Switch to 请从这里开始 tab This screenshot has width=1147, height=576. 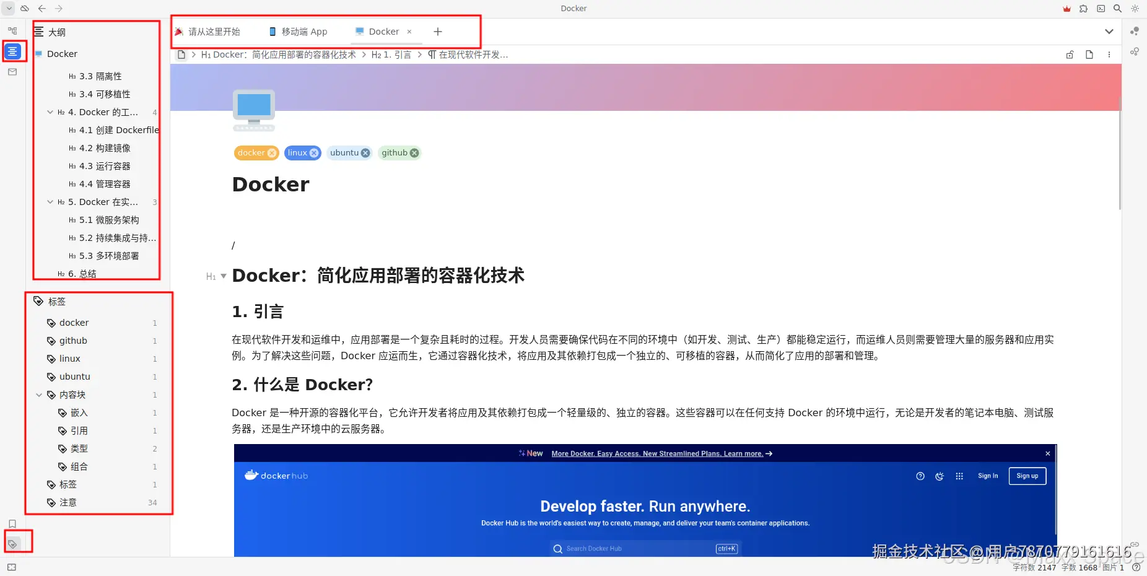point(207,32)
